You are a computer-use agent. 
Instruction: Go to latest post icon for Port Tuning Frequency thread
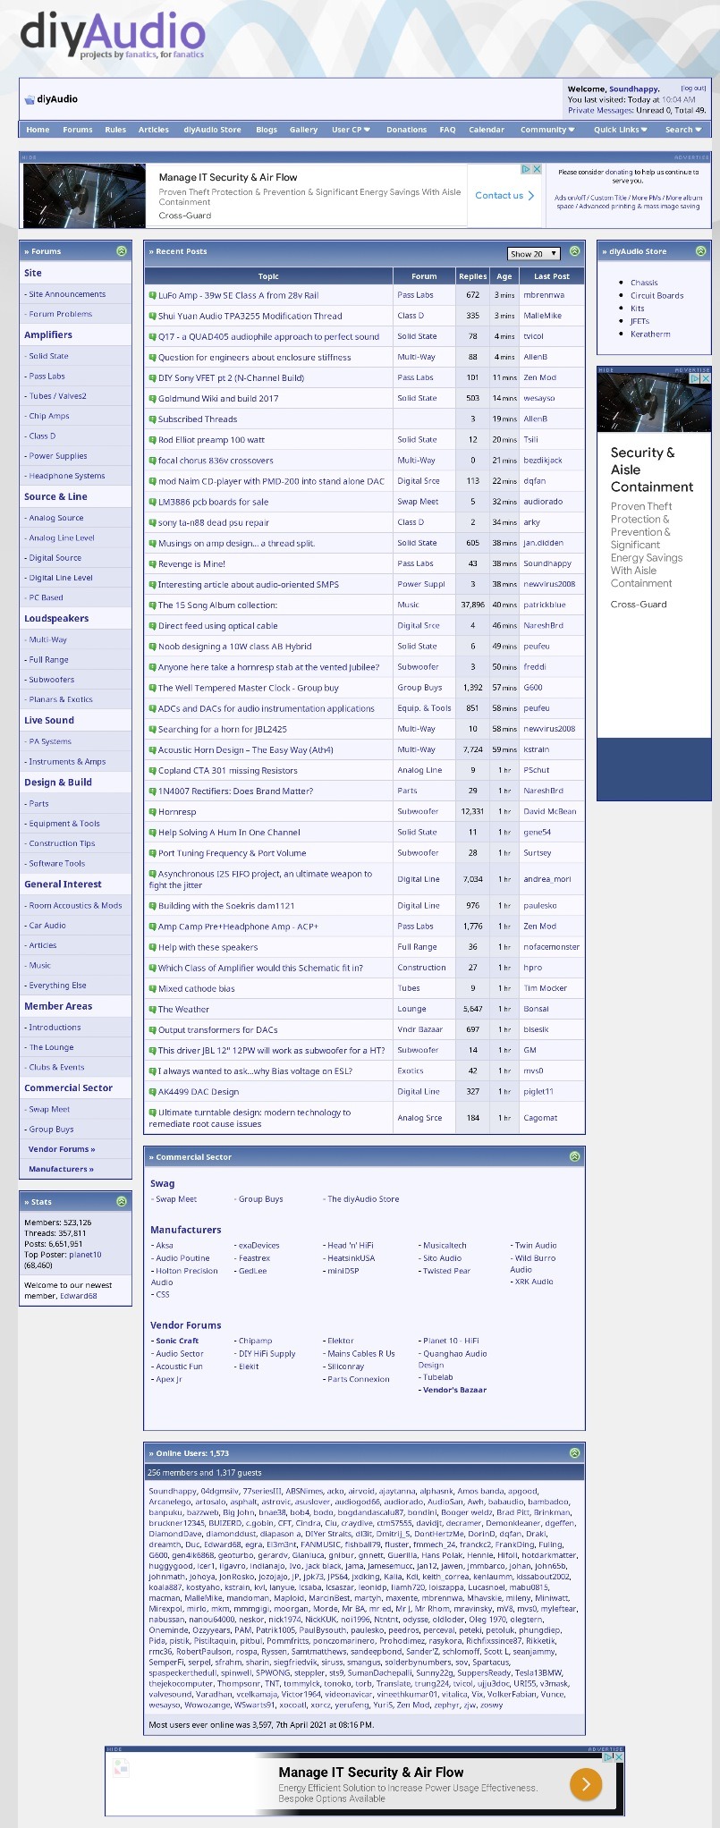(x=152, y=852)
